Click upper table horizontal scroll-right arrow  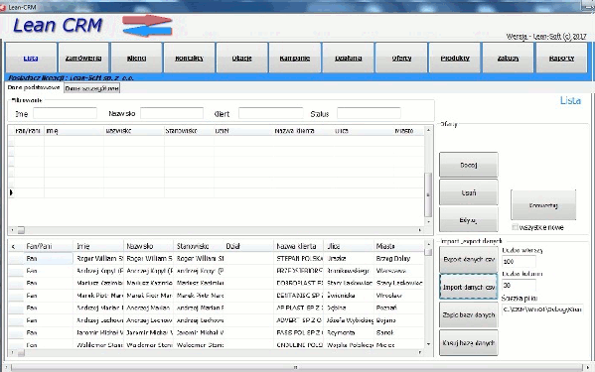[x=420, y=230]
